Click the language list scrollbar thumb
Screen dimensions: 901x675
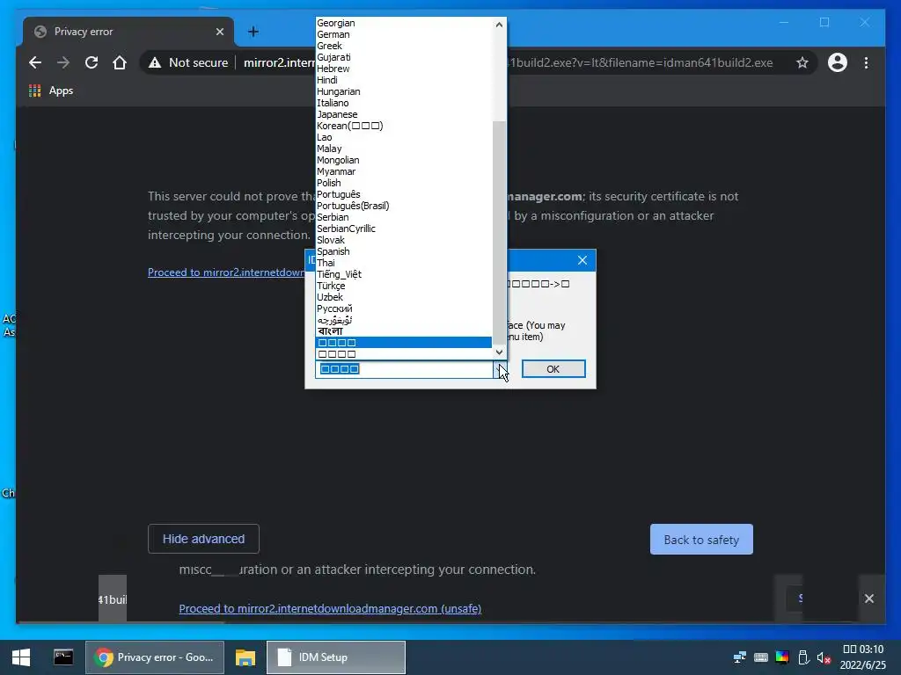pyautogui.click(x=499, y=232)
